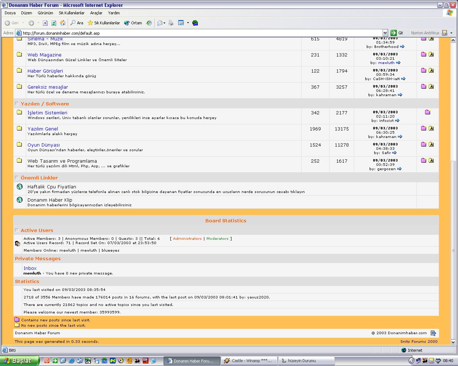Click the Git go button
Image resolution: width=458 pixels, height=366 pixels.
(x=397, y=33)
